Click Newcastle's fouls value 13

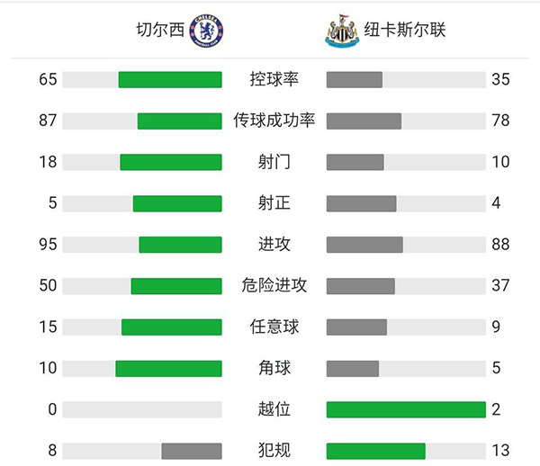point(500,451)
